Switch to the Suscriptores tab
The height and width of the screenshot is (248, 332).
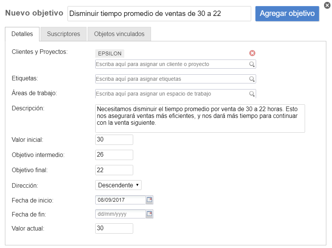pyautogui.click(x=63, y=34)
